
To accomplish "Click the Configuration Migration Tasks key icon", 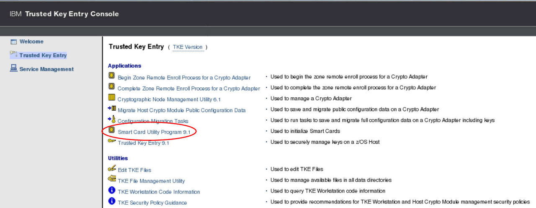I will tap(111, 119).
